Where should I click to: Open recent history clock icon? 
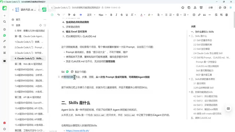click(x=5, y=29)
